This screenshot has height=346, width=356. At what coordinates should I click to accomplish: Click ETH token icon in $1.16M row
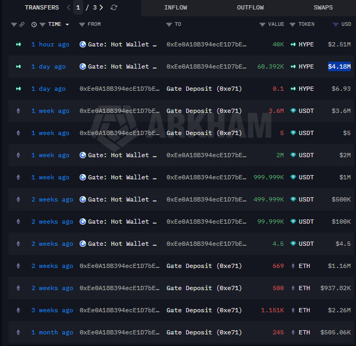[293, 266]
